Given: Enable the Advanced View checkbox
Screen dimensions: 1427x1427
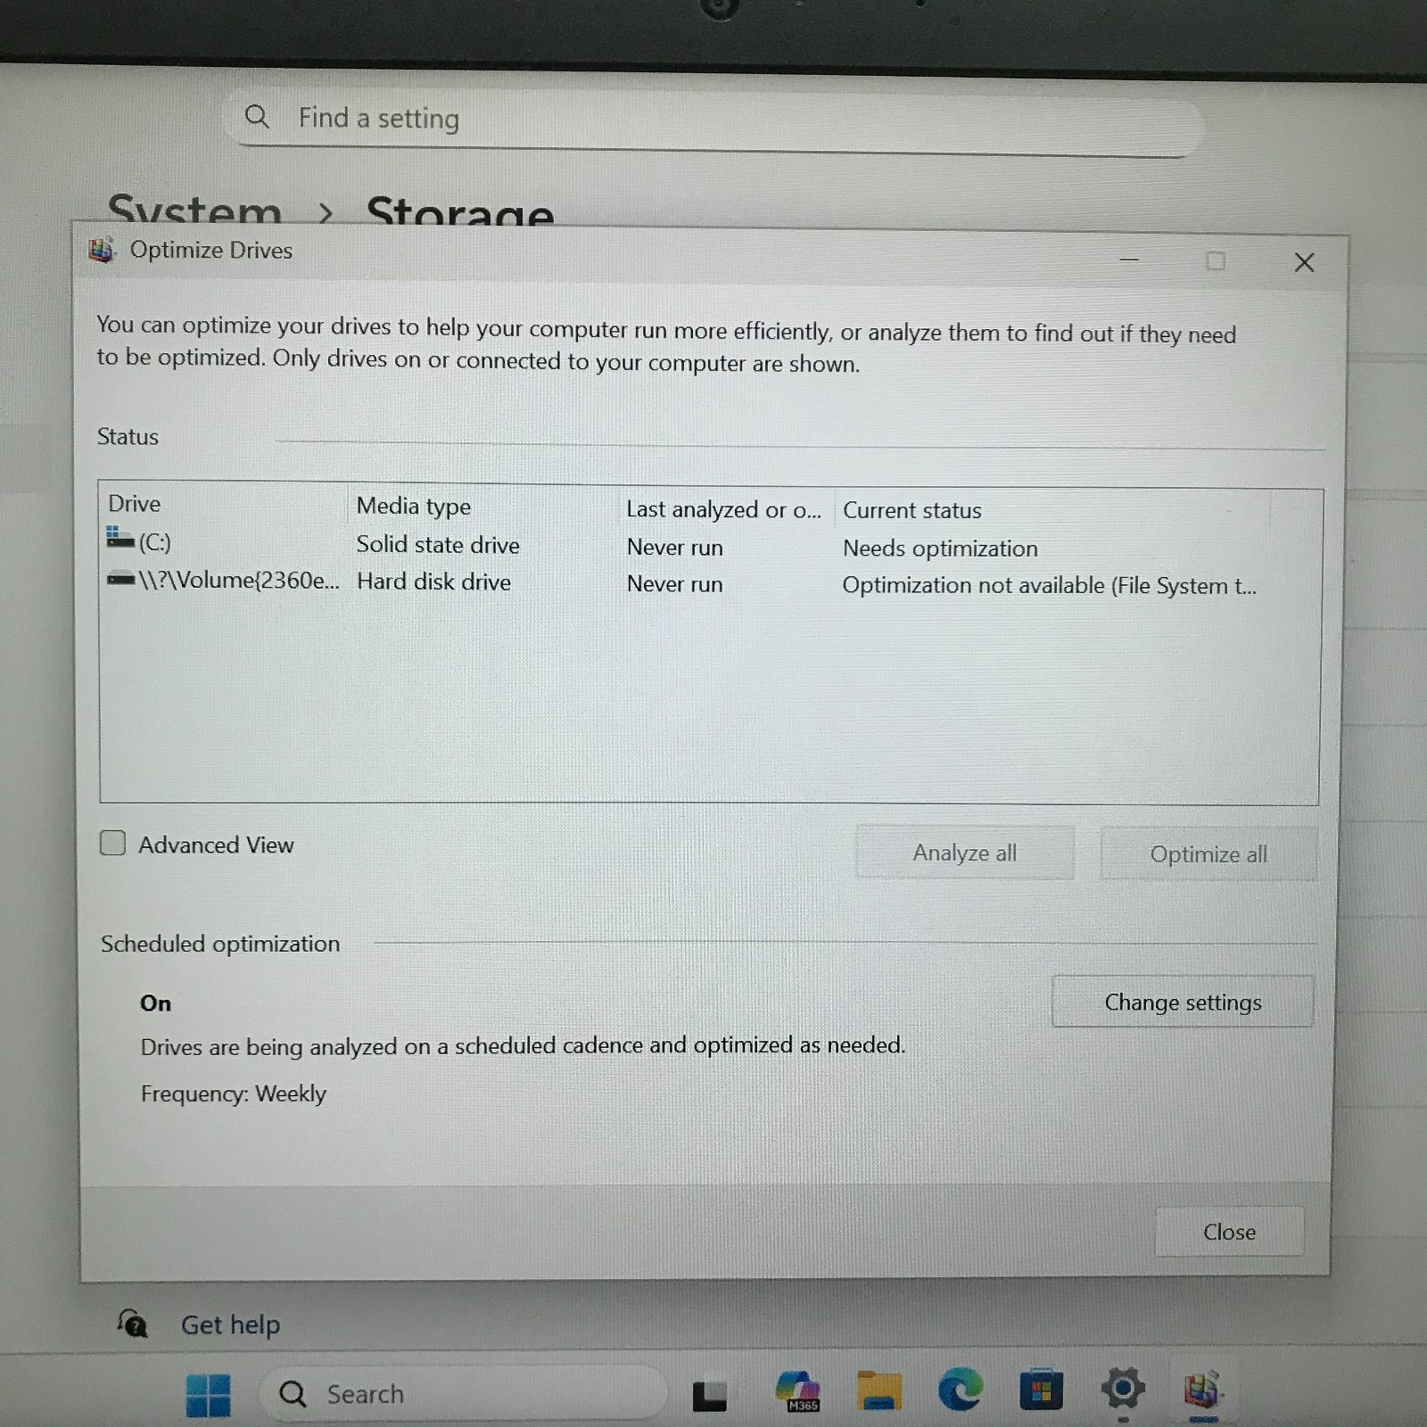Looking at the screenshot, I should point(112,843).
